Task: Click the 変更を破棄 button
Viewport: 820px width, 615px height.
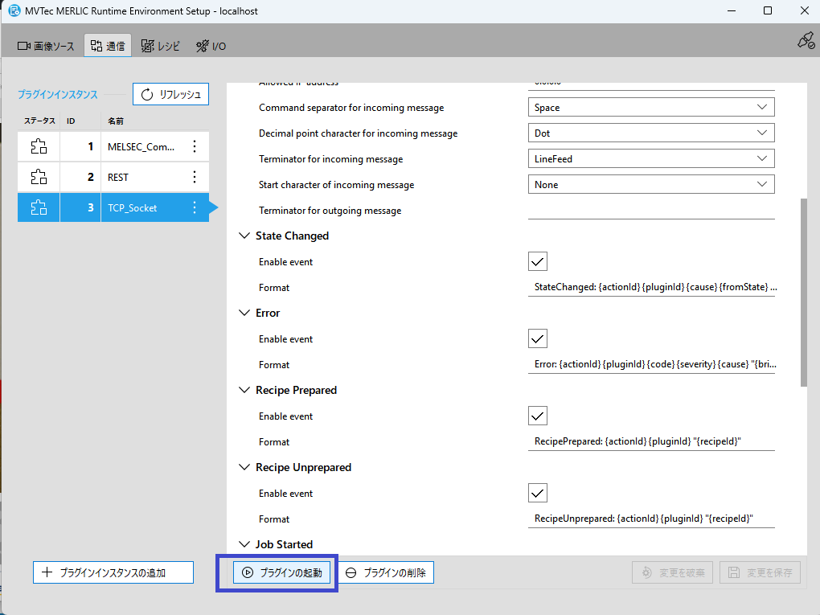Action: (672, 572)
